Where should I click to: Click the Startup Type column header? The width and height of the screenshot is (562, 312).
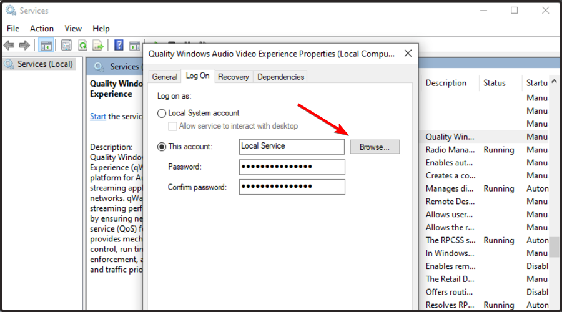coord(536,83)
